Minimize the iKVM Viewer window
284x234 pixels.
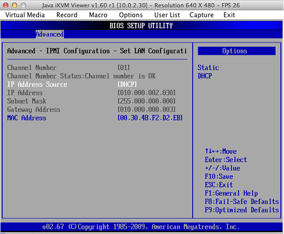click(x=14, y=5)
